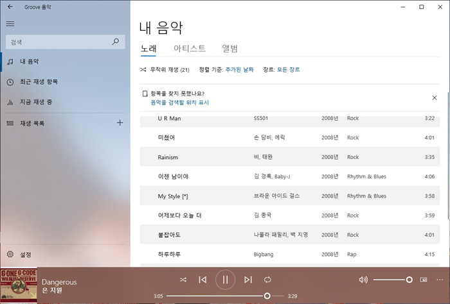The image size is (450, 304).
Task: Switch to 아티스트 tab
Action: (190, 48)
